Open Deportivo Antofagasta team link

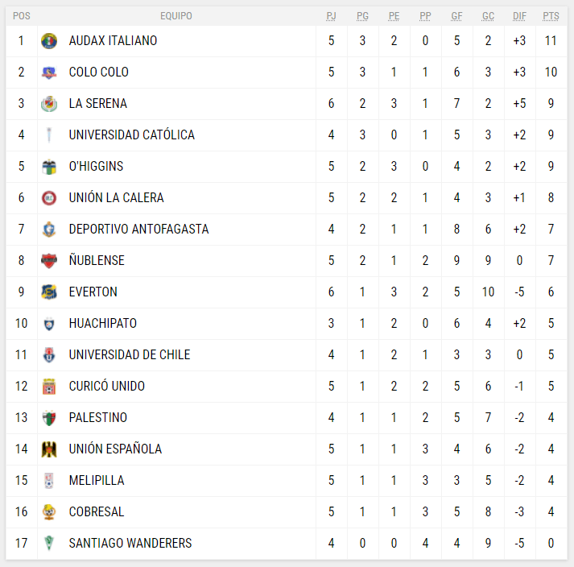pyautogui.click(x=138, y=229)
